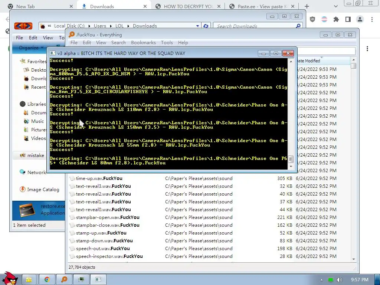Viewport: 380px width, 285px height.
Task: Select stampbar-open.wav.FuckYou in results
Action: 108,217
